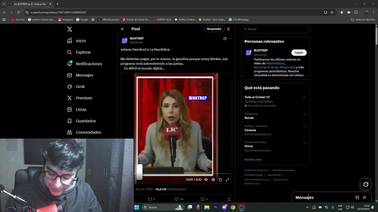
Task: Click the Responder button
Action: coord(214,29)
